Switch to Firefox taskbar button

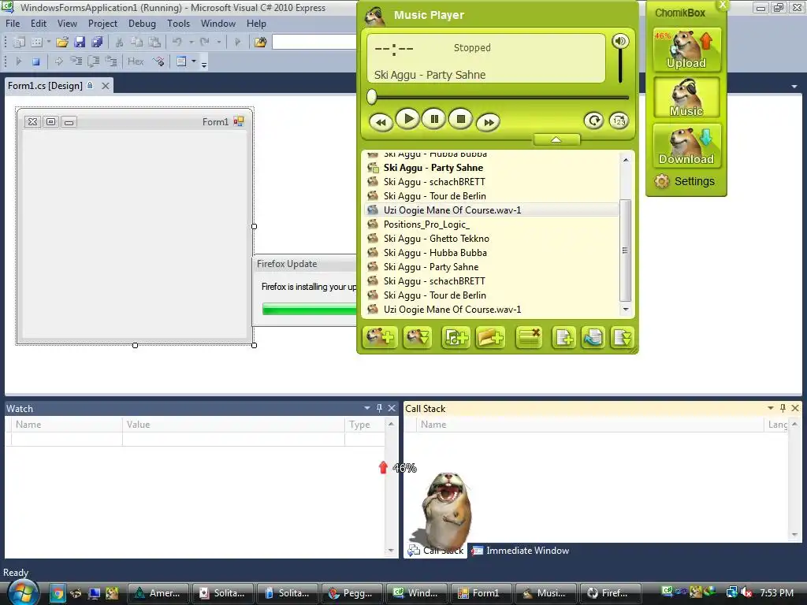pyautogui.click(x=611, y=593)
